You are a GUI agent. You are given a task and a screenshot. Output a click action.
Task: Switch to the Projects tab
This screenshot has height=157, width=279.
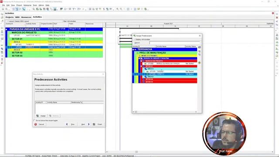point(10,17)
